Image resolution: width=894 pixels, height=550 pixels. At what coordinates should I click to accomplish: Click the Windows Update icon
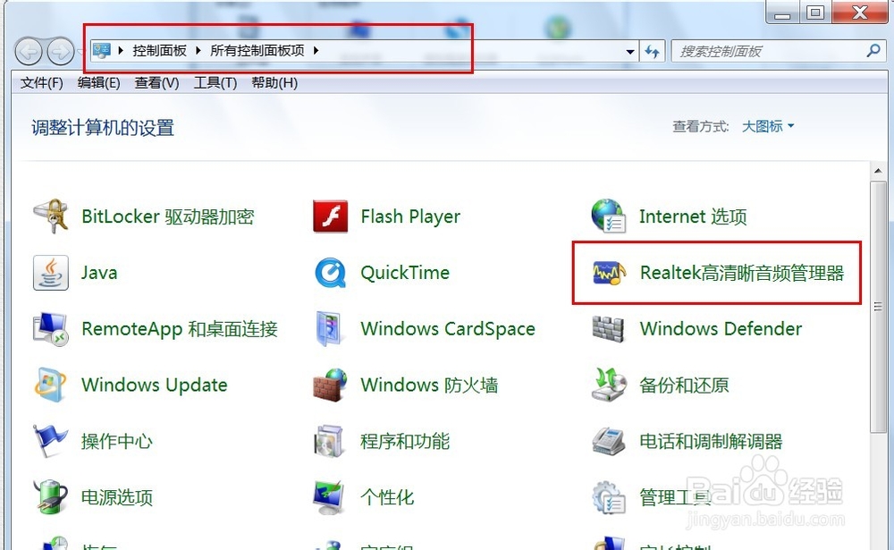[51, 385]
